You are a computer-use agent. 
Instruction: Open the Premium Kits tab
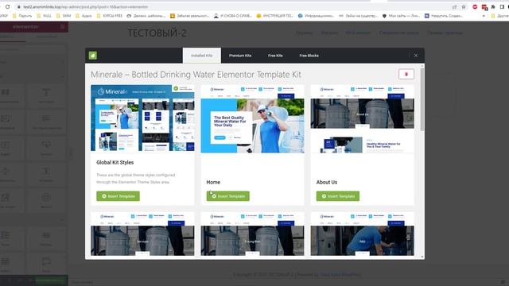240,56
